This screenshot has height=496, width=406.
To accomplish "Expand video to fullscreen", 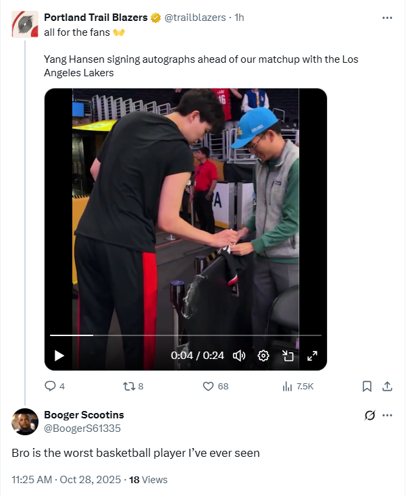I will pyautogui.click(x=312, y=356).
